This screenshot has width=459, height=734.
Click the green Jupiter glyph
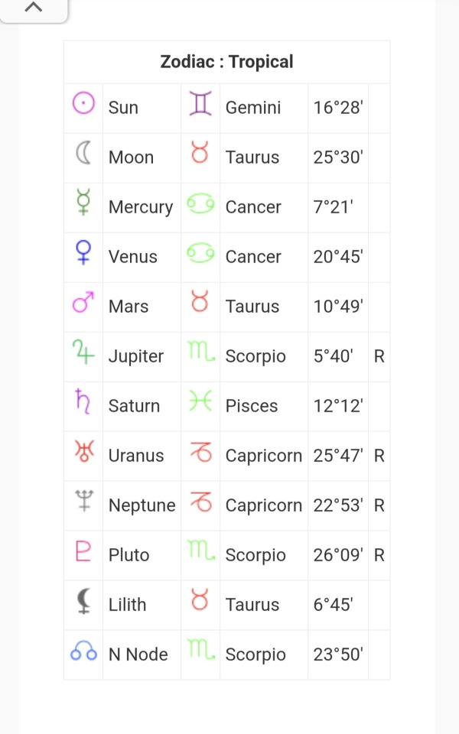point(83,352)
